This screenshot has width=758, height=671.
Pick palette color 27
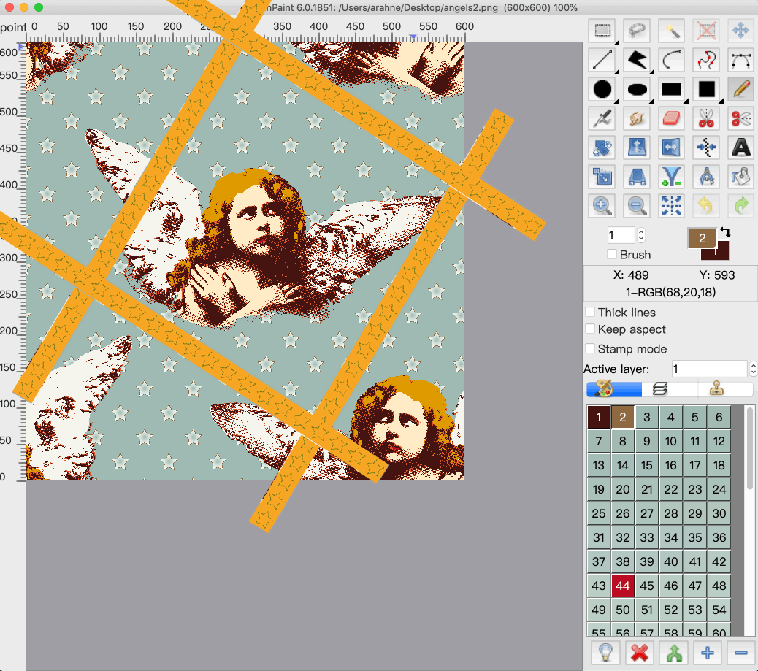tap(647, 513)
